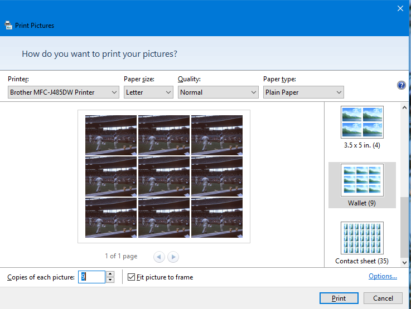The height and width of the screenshot is (309, 411).
Task: Click the copies of each picture field
Action: pyautogui.click(x=91, y=277)
